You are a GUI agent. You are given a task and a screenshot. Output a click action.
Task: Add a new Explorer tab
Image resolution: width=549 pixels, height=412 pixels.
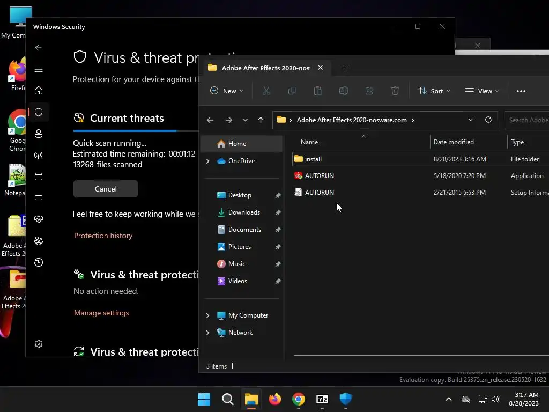tap(345, 68)
